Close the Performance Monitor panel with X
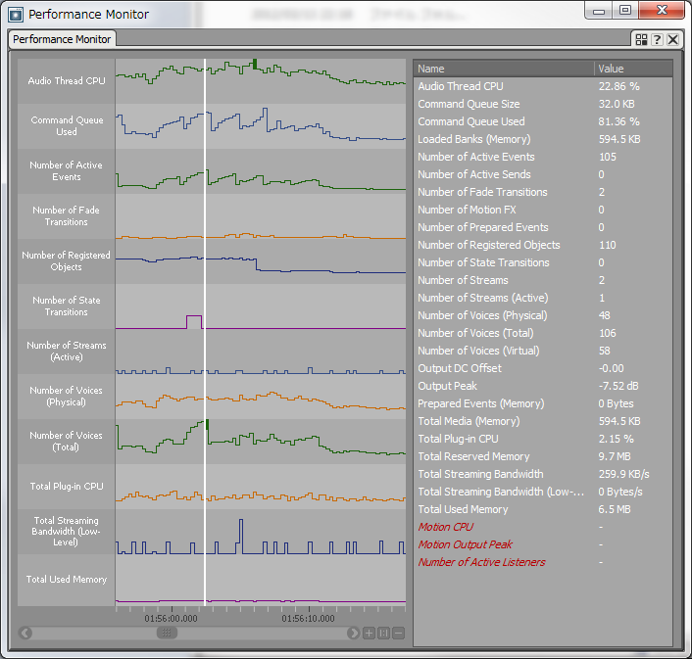Screen dimensions: 692x659 coord(672,39)
